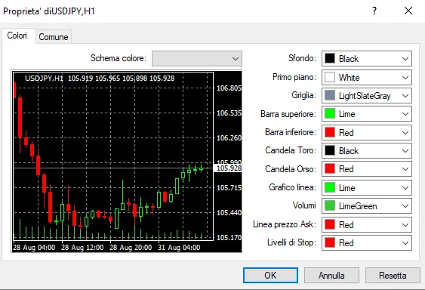Click the red Candela Orso swatch
Screen dimensions: 425x290
pos(330,168)
